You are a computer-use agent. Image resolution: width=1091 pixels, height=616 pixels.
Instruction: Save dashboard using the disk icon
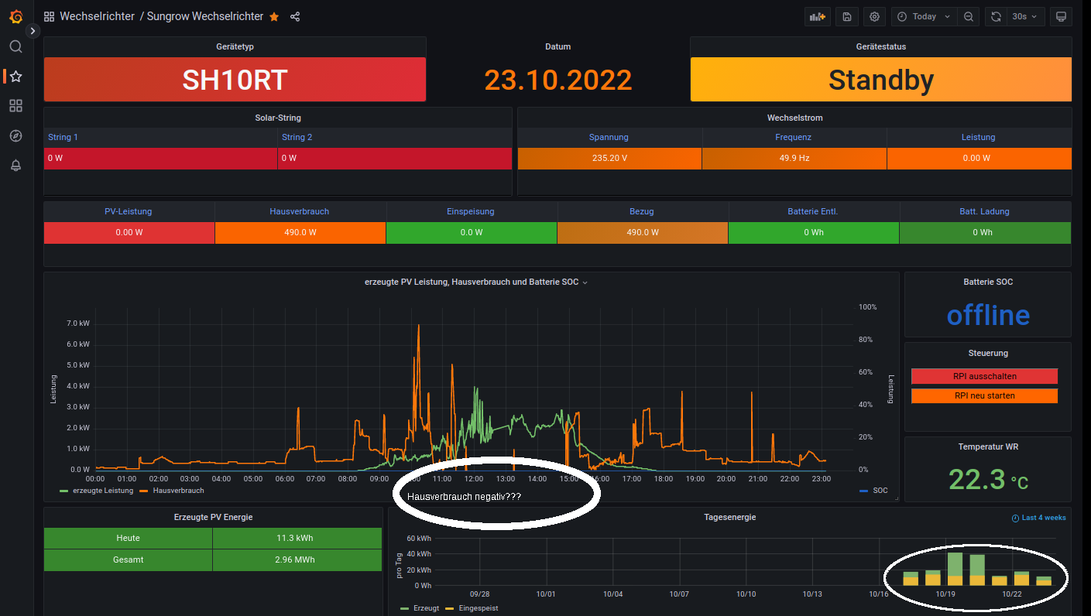click(x=846, y=16)
